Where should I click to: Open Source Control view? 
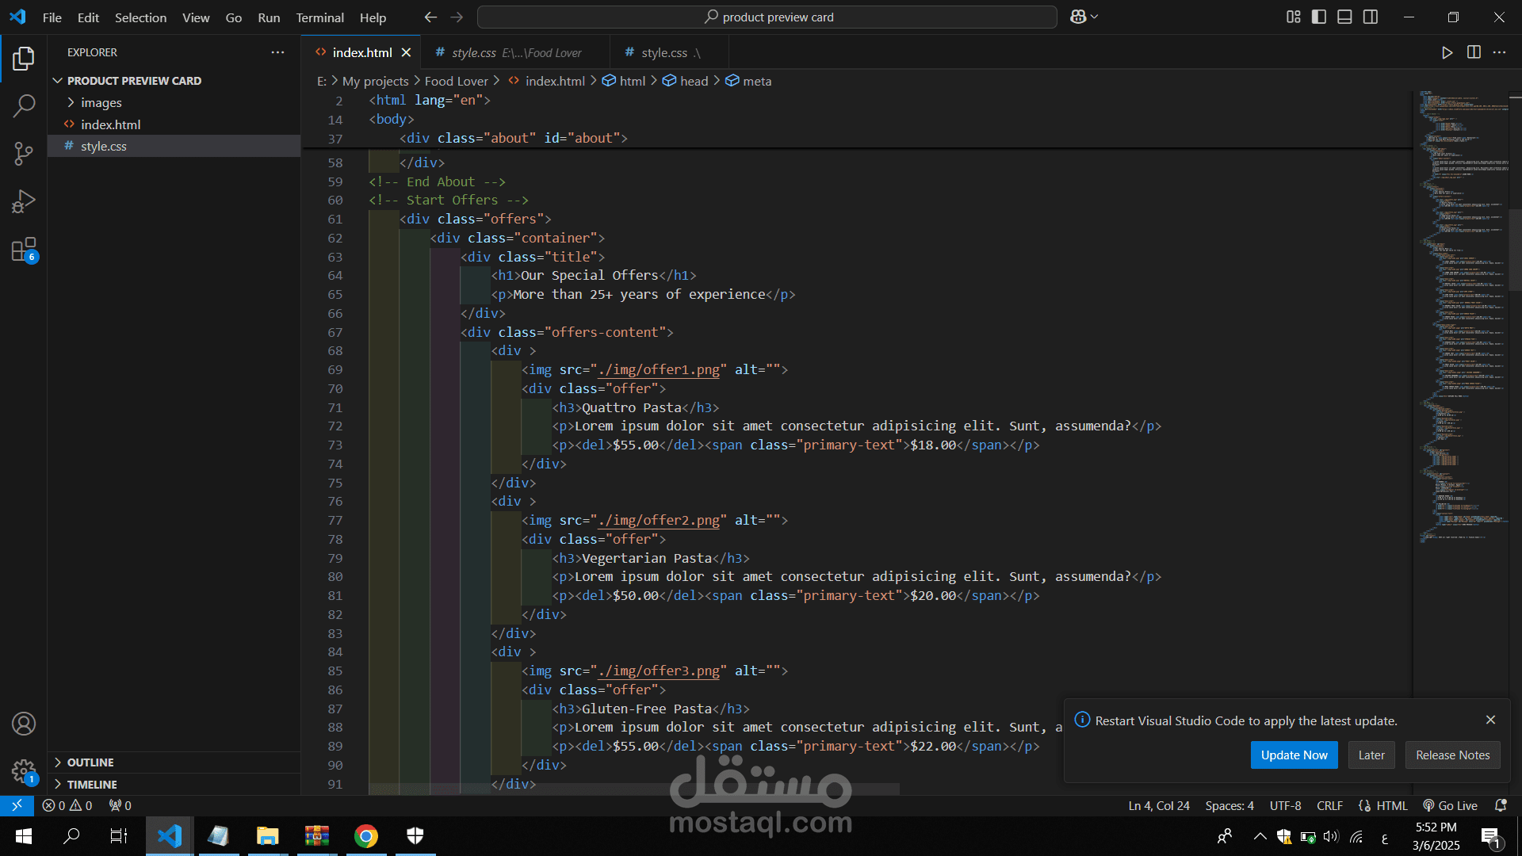24,154
